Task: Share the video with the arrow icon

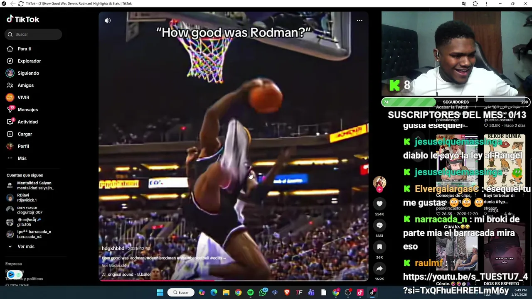Action: [x=379, y=268]
